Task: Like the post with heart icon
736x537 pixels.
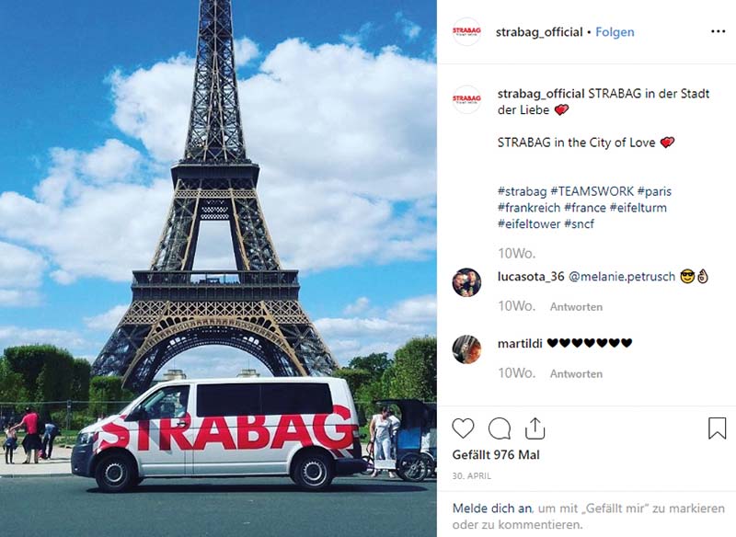Action: coord(463,428)
